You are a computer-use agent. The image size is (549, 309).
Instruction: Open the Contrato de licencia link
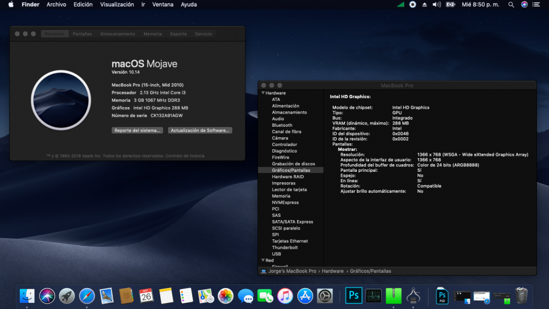click(185, 156)
